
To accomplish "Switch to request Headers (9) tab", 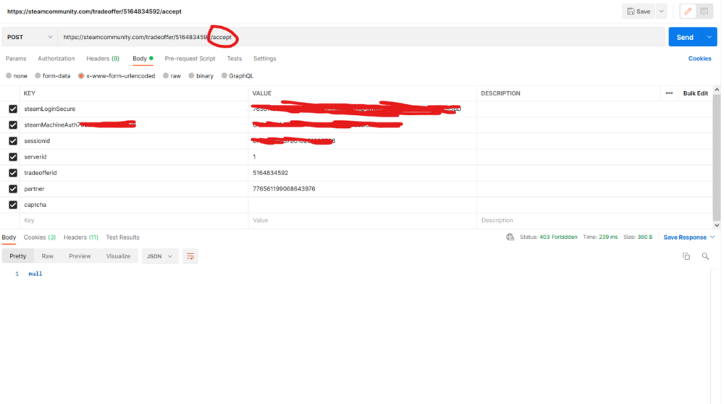I will [103, 59].
